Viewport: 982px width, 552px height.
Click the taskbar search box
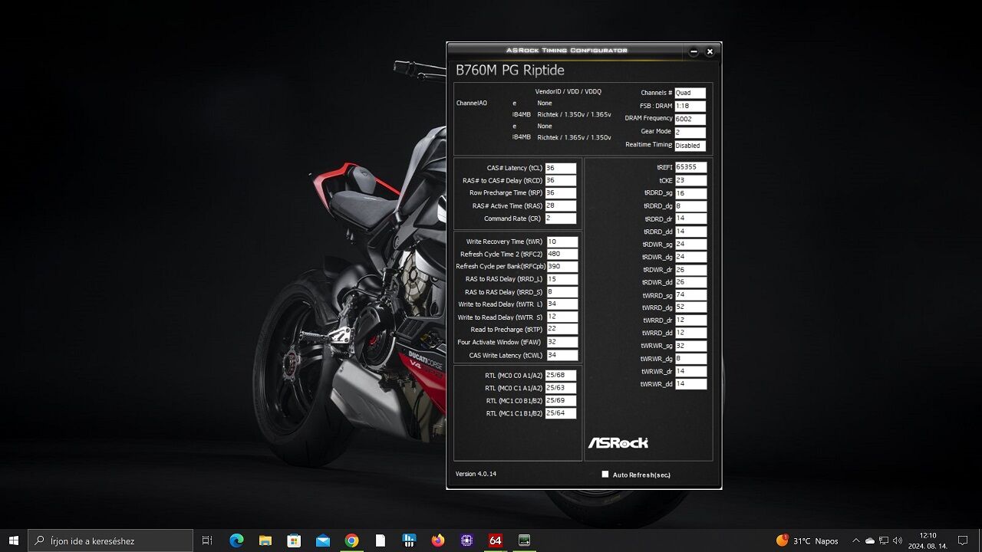110,540
